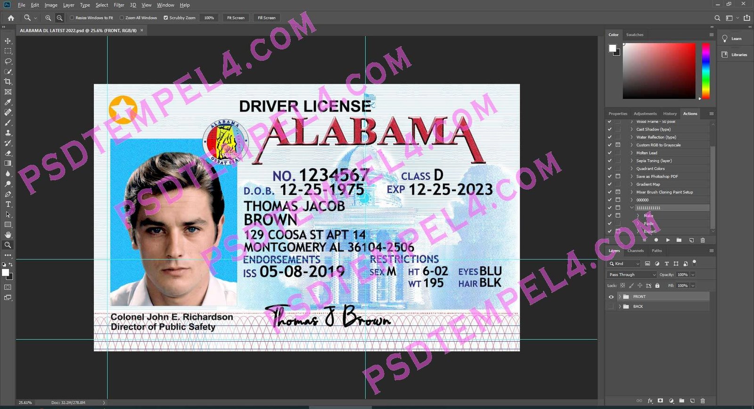The height and width of the screenshot is (409, 754).
Task: Check the Zoom All Windows option
Action: [x=122, y=18]
